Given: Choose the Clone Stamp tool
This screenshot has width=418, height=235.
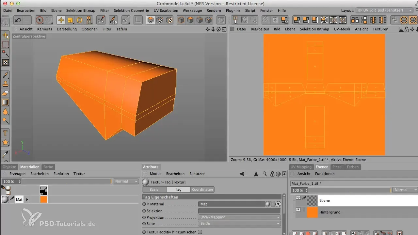Looking at the screenshot, I should point(5,84).
